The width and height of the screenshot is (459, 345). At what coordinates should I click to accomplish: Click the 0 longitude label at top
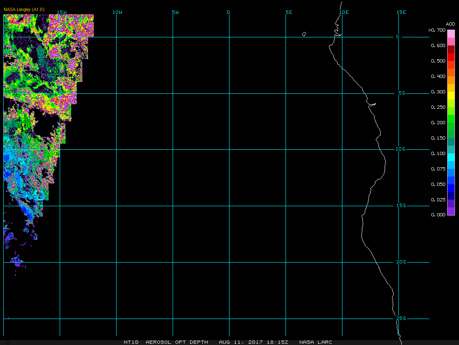pyautogui.click(x=228, y=12)
